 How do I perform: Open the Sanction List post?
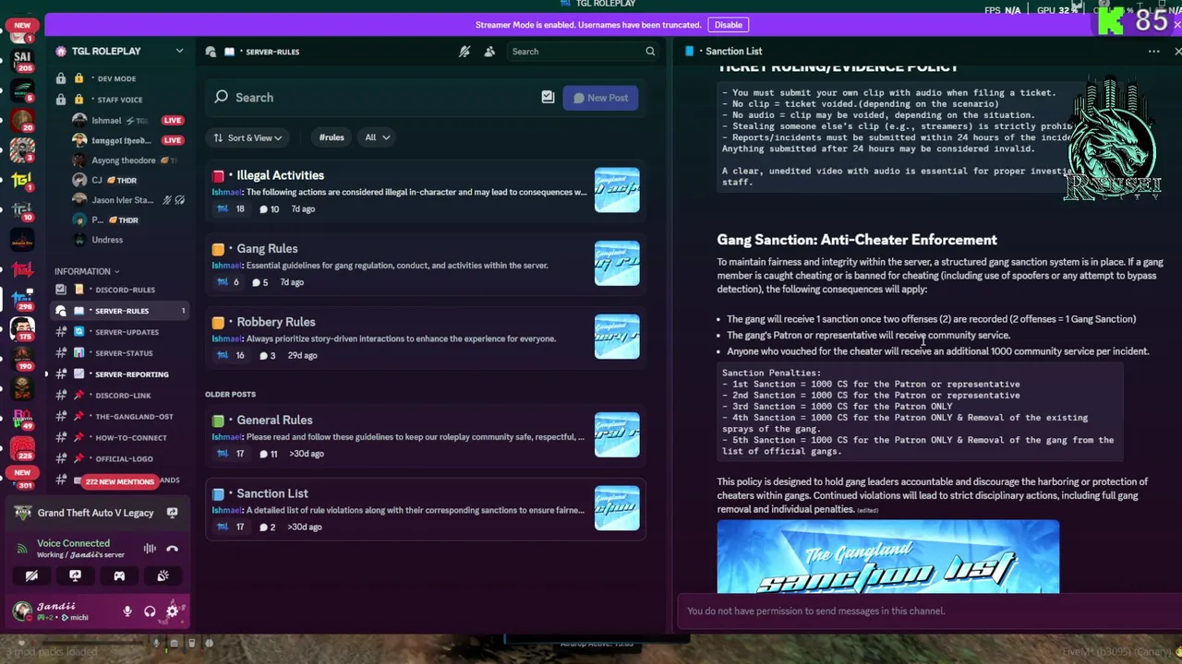pyautogui.click(x=425, y=509)
